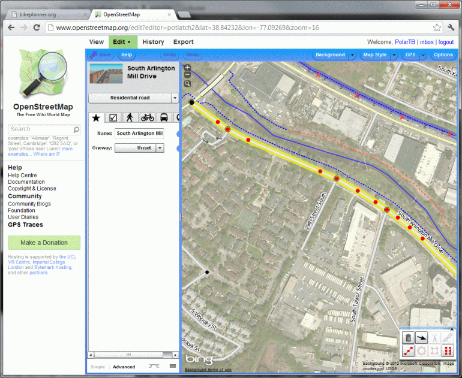The width and height of the screenshot is (462, 378).
Task: Straighten way with diagonal red nodes icon
Action: 408,350
